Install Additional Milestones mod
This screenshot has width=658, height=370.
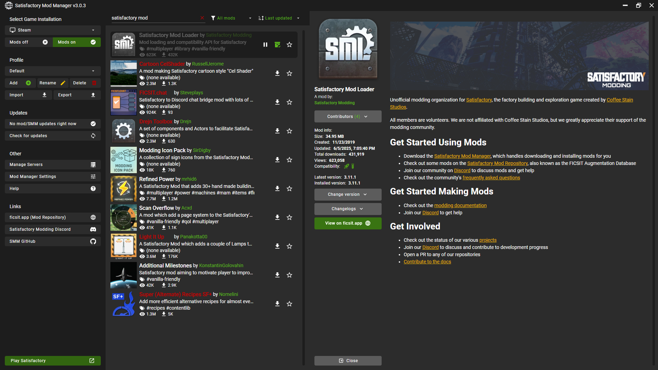tap(277, 275)
